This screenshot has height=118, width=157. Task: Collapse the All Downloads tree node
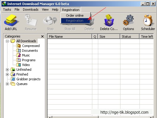(x=7, y=41)
